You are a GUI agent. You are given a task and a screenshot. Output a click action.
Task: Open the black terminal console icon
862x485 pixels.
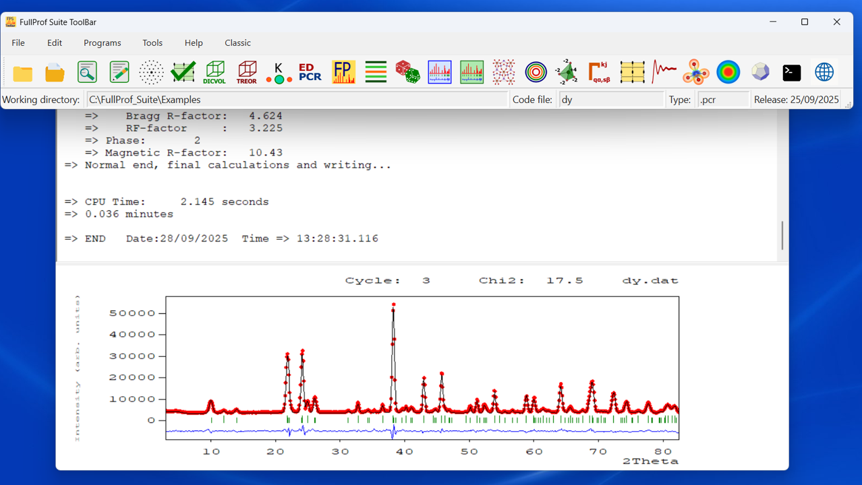click(792, 72)
